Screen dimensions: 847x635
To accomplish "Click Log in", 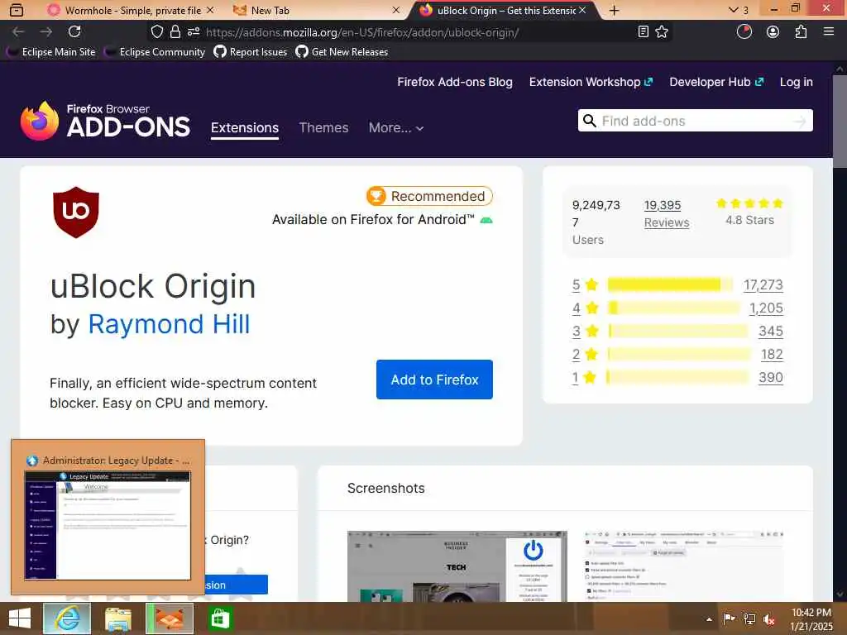I will (x=797, y=82).
